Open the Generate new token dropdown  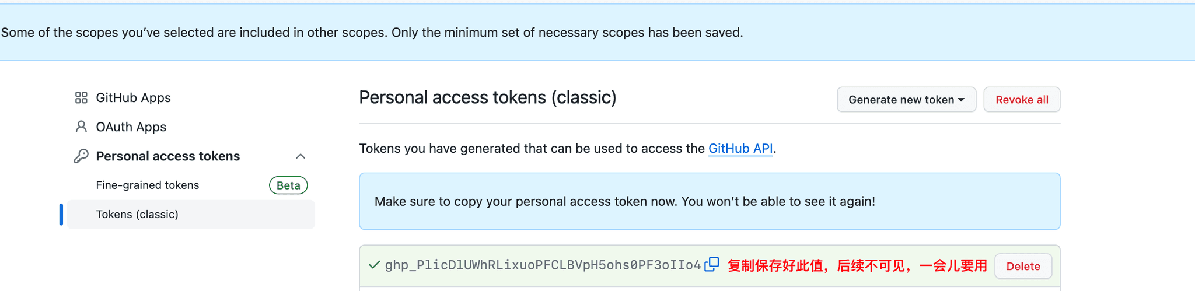pos(906,100)
